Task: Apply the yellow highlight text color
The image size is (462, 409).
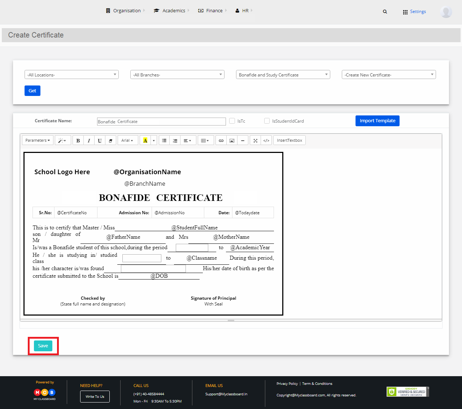Action: 145,140
